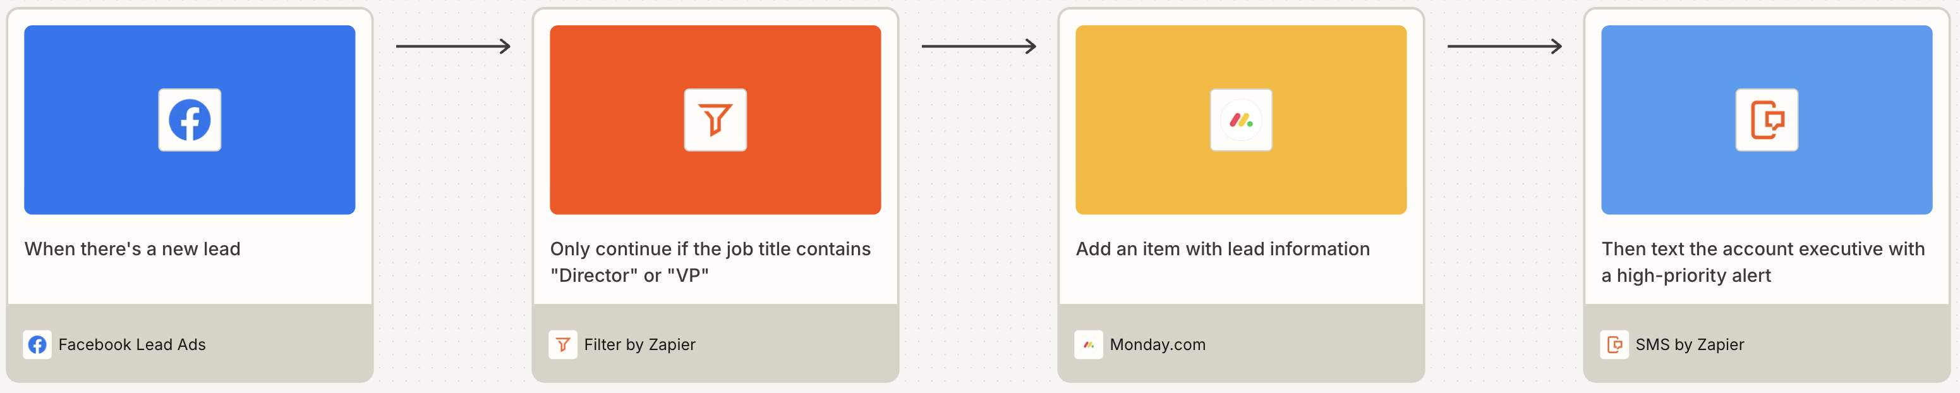Select "Add an item with lead information" text
Image resolution: width=1960 pixels, height=393 pixels.
(x=1222, y=248)
